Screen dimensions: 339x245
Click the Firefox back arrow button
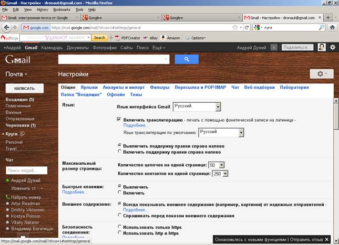pos(6,28)
